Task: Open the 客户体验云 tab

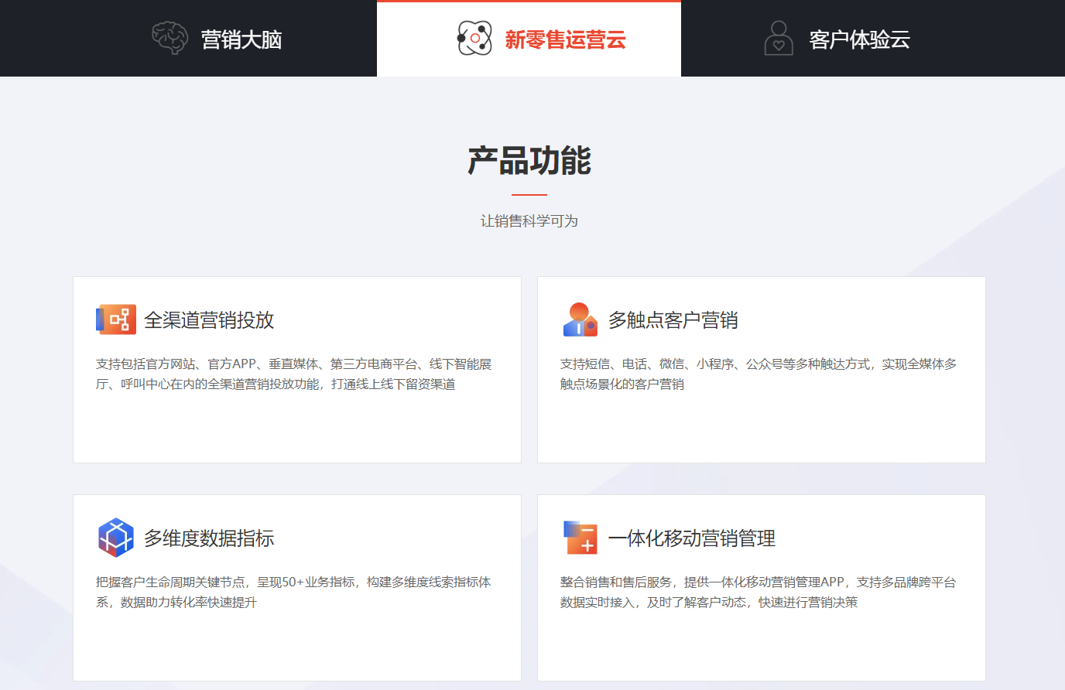Action: [859, 39]
